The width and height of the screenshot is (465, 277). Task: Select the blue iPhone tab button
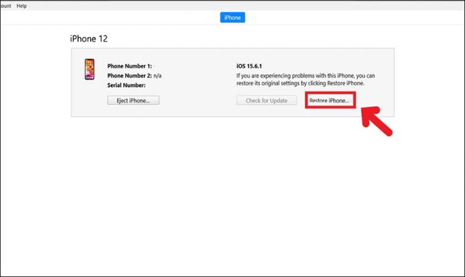(x=232, y=17)
